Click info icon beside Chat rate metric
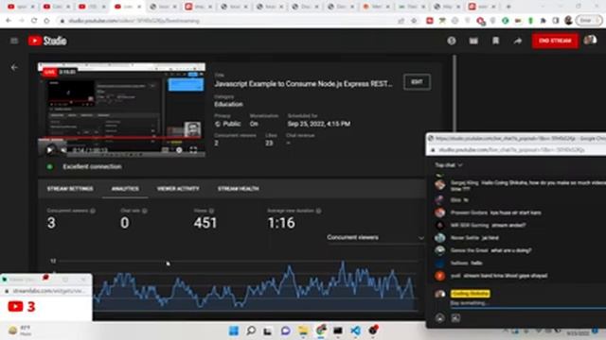 pos(145,211)
